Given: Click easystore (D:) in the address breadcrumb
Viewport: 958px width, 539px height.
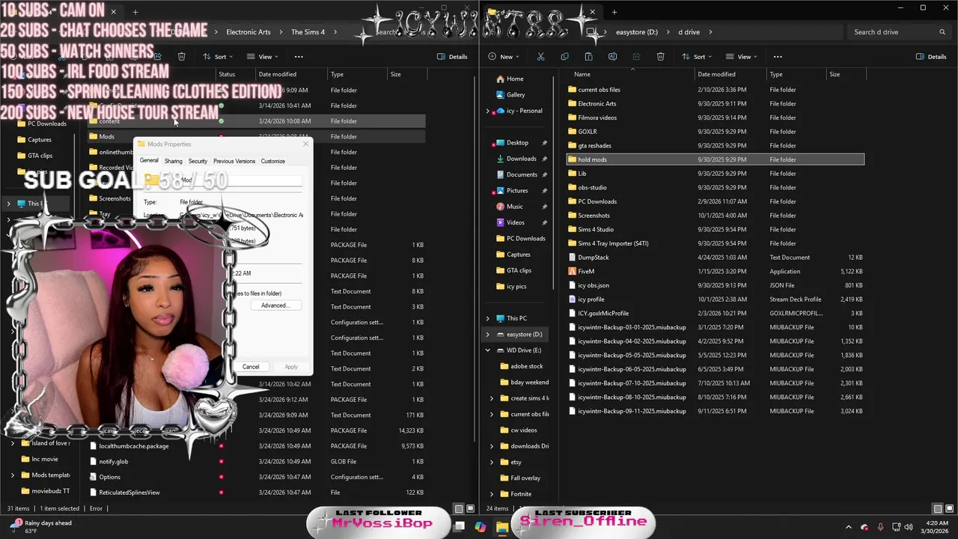Looking at the screenshot, I should 636,32.
